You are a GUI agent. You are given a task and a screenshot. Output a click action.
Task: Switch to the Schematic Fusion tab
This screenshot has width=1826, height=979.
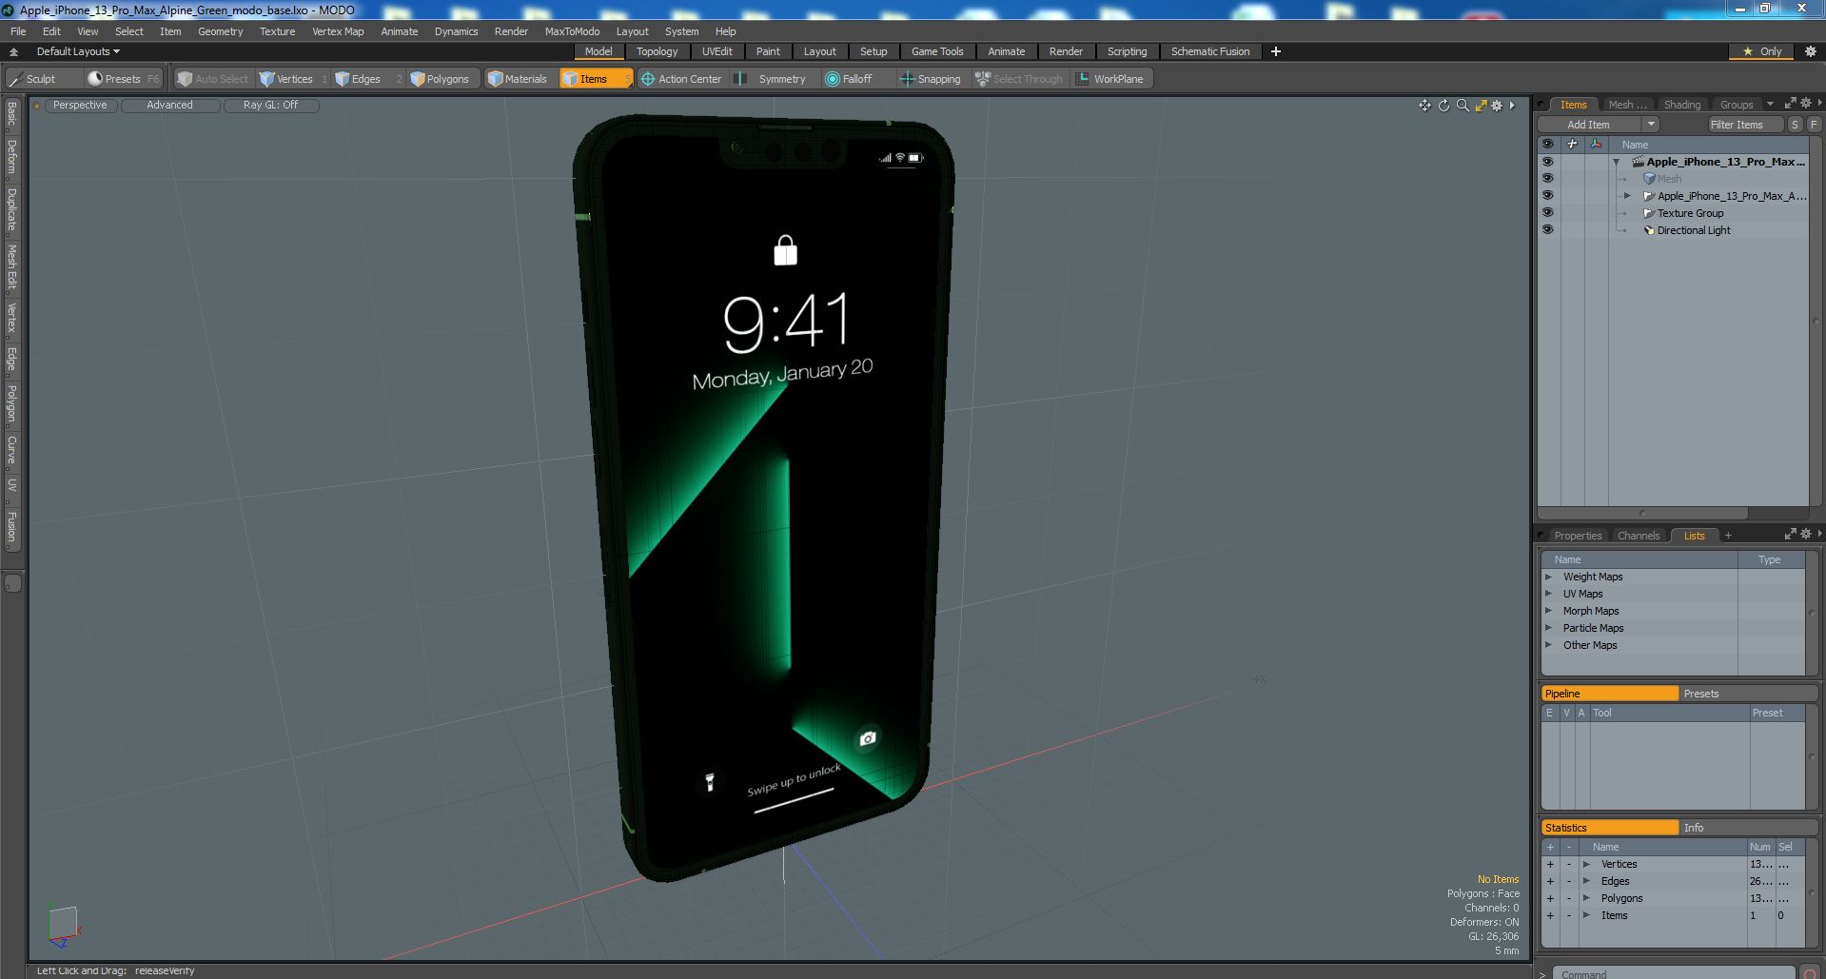(x=1210, y=51)
